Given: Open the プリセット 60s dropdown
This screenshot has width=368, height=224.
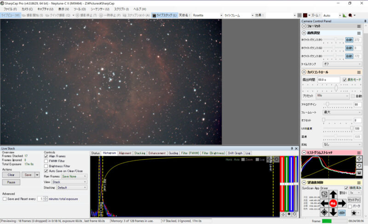Looking at the screenshot, I should point(332,96).
